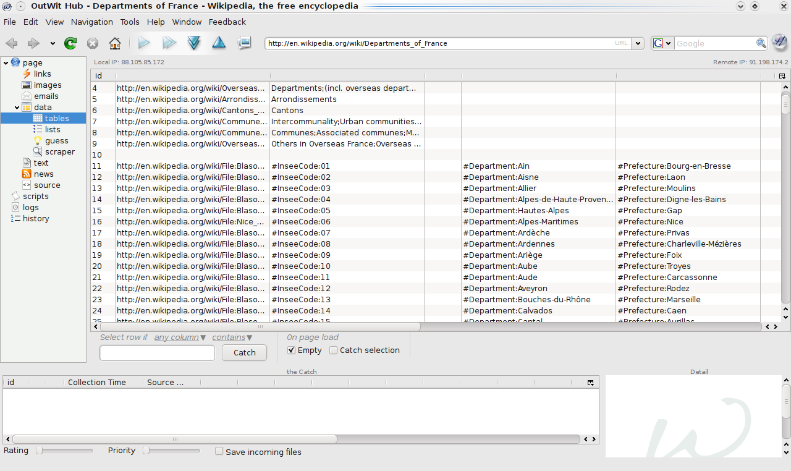The width and height of the screenshot is (791, 471).
Task: Click the blue upward triangle icon
Action: 219,43
